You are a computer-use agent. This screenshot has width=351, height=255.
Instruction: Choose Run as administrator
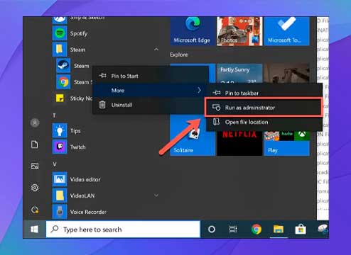[x=264, y=108]
